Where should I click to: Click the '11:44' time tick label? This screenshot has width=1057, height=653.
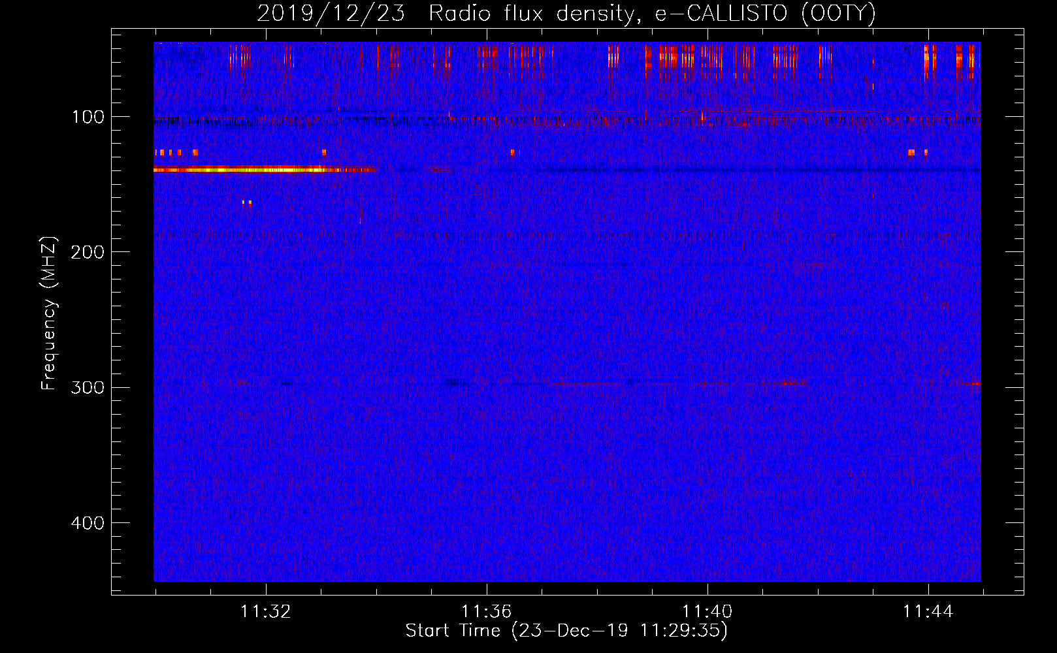pos(928,612)
